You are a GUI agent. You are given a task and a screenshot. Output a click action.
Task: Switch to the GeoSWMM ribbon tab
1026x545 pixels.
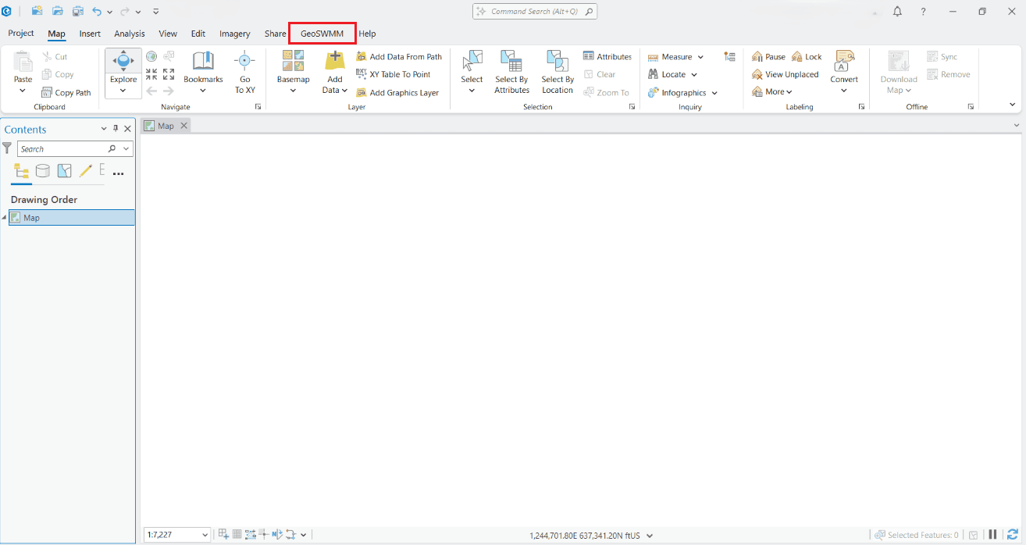pos(322,34)
